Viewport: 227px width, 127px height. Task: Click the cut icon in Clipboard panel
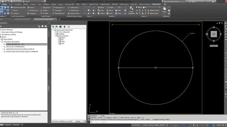[169, 7]
